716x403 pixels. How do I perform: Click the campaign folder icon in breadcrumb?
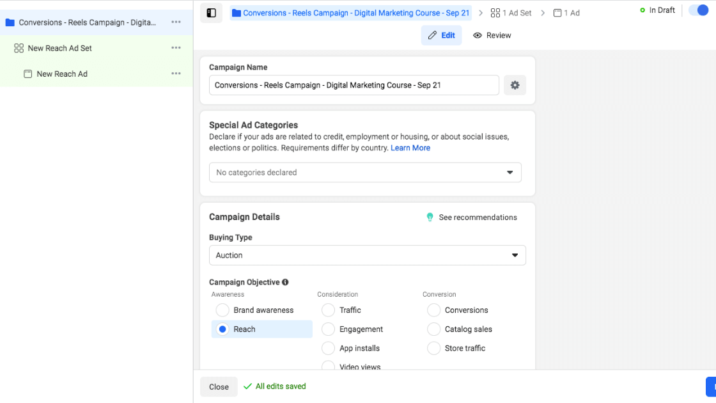[234, 12]
